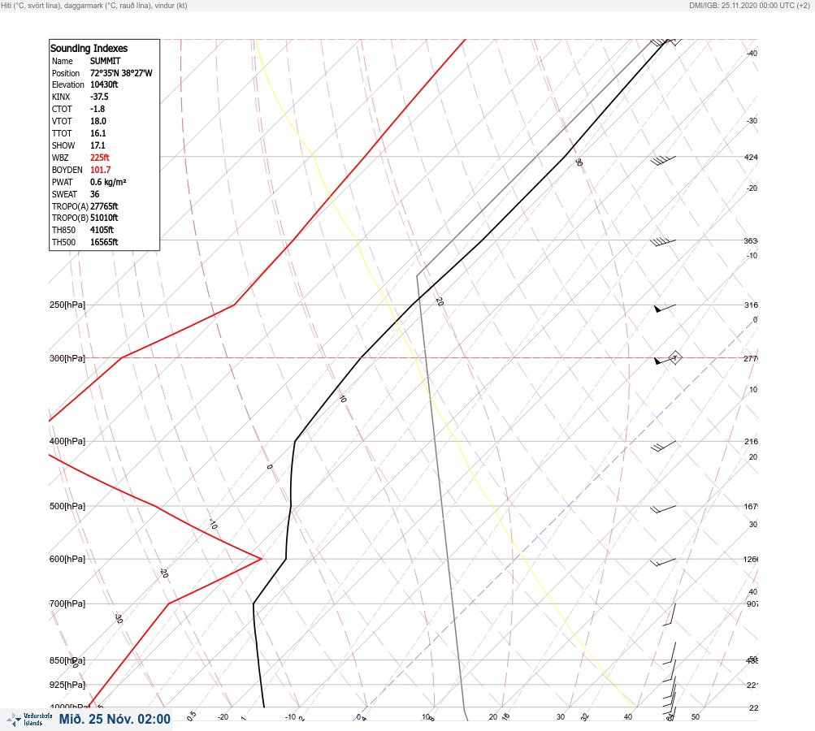Click the KINX value -37.5
Screen dimensions: 815x731
(x=99, y=97)
